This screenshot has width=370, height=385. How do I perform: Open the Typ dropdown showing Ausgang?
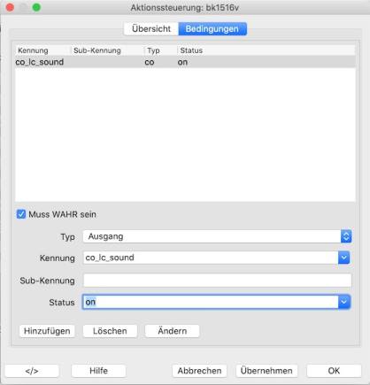pyautogui.click(x=217, y=236)
